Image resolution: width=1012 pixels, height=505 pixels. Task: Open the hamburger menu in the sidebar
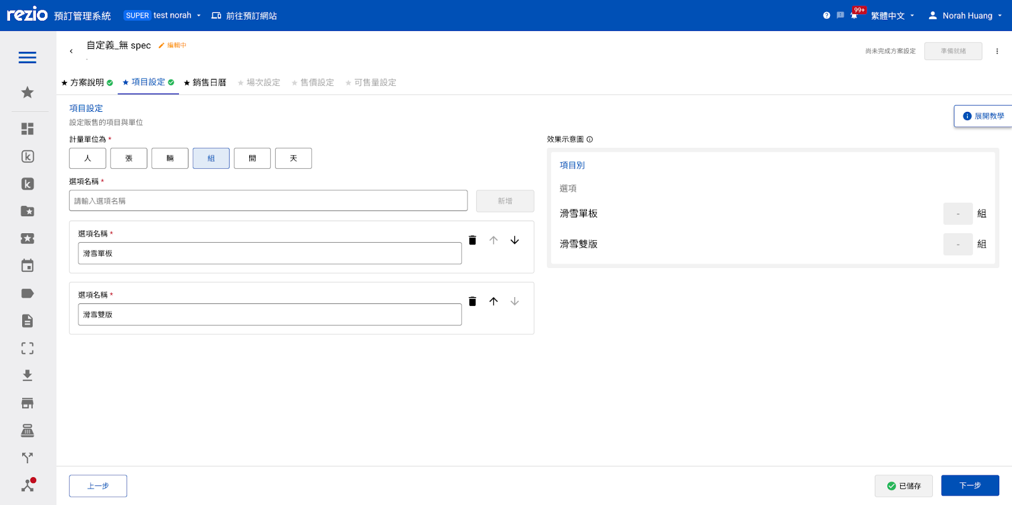27,58
